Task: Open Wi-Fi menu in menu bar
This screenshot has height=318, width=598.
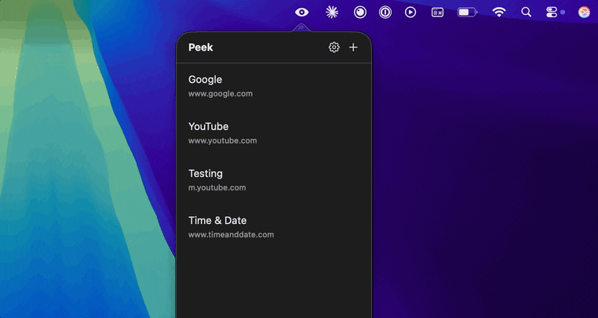Action: [x=499, y=13]
